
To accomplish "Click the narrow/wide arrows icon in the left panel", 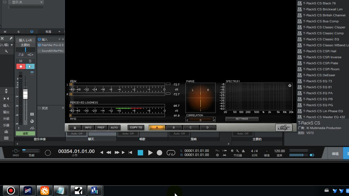I will (6, 99).
